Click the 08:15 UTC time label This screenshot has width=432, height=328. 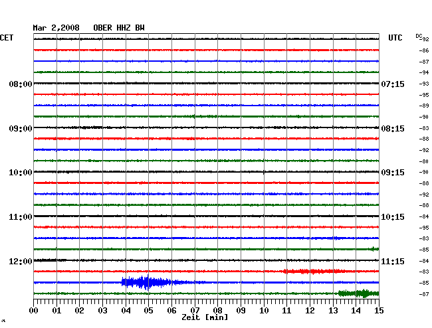coord(393,129)
